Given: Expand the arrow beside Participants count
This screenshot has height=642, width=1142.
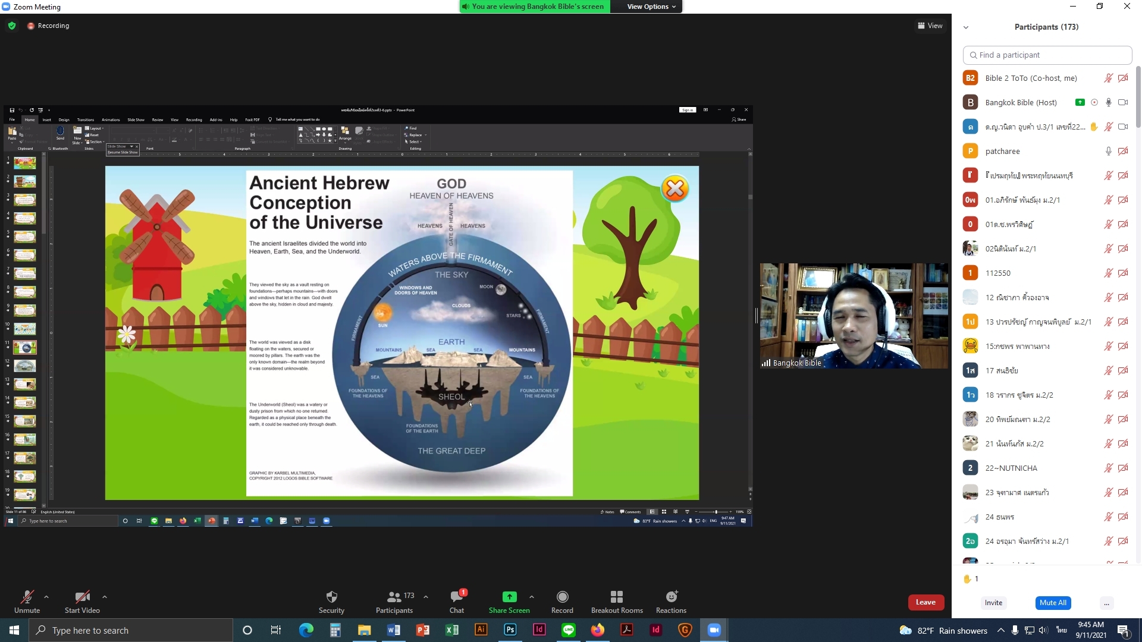Looking at the screenshot, I should pyautogui.click(x=426, y=597).
